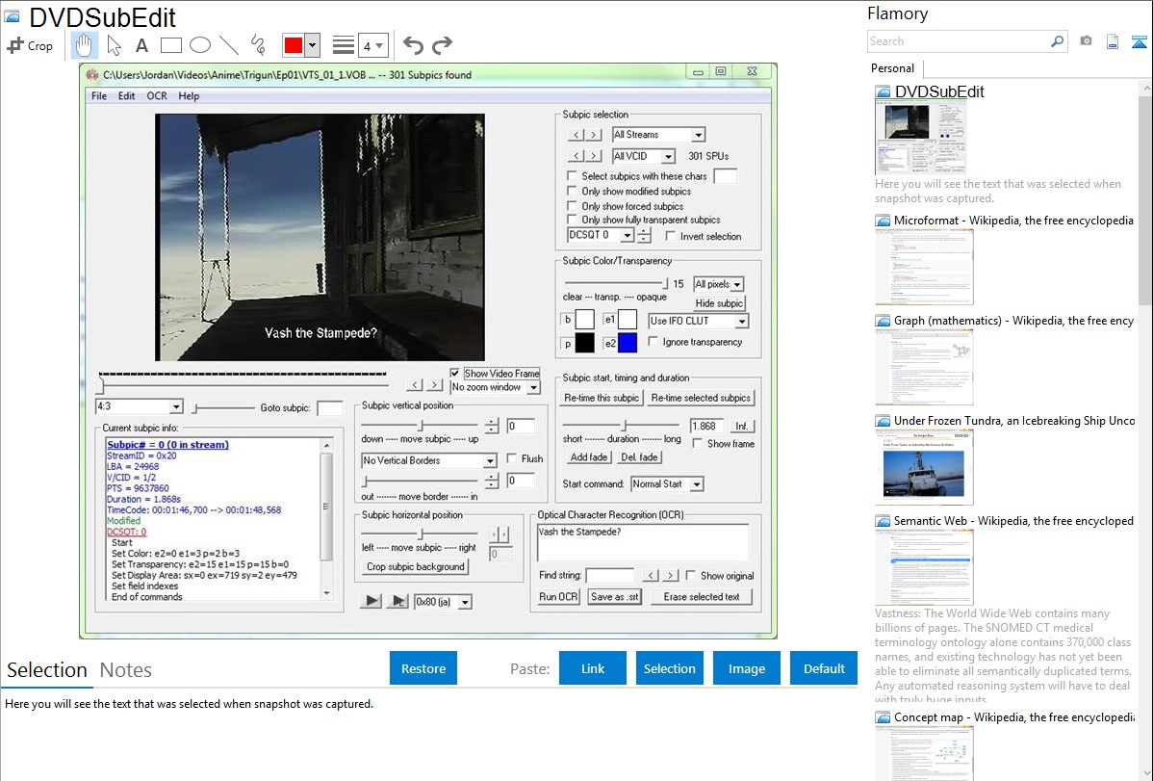Switch to the Notes tab
The width and height of the screenshot is (1153, 781).
coord(126,670)
